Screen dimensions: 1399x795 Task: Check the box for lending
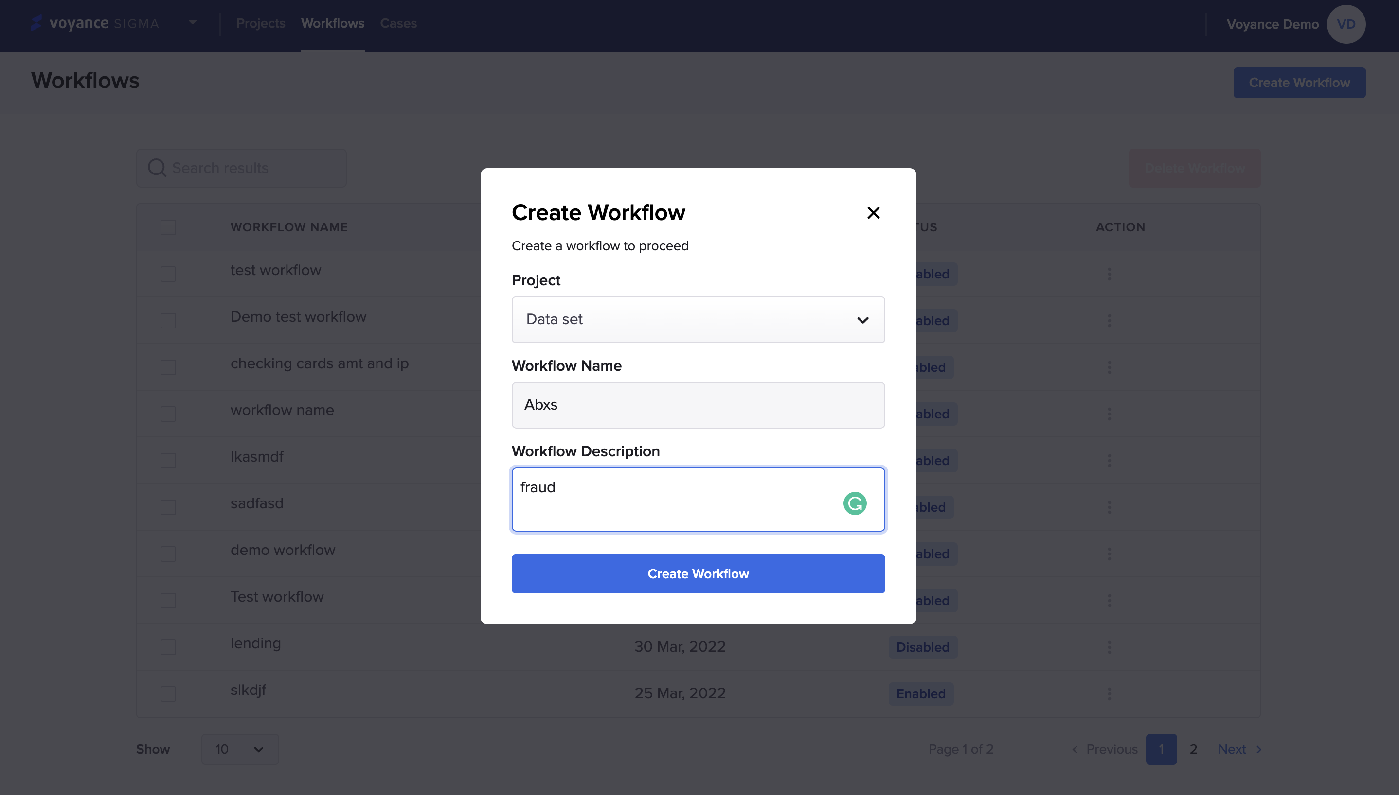click(168, 648)
